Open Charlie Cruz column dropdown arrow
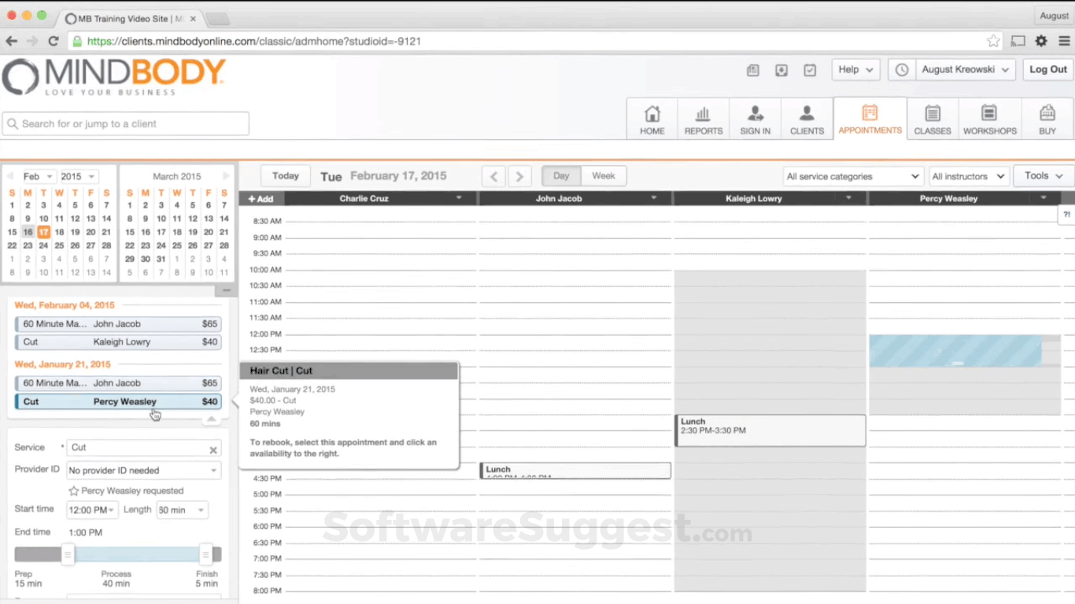The image size is (1075, 604). pyautogui.click(x=459, y=198)
